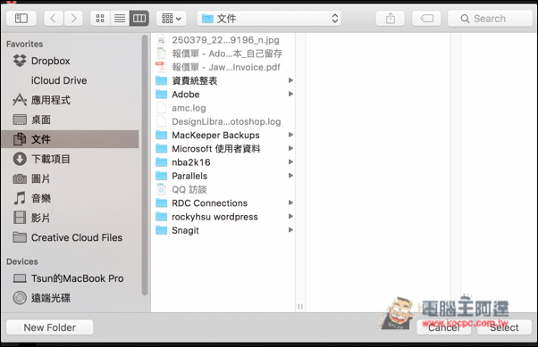The height and width of the screenshot is (347, 538).
Task: Select the rockyhsu wordpress folder
Action: tap(223, 217)
